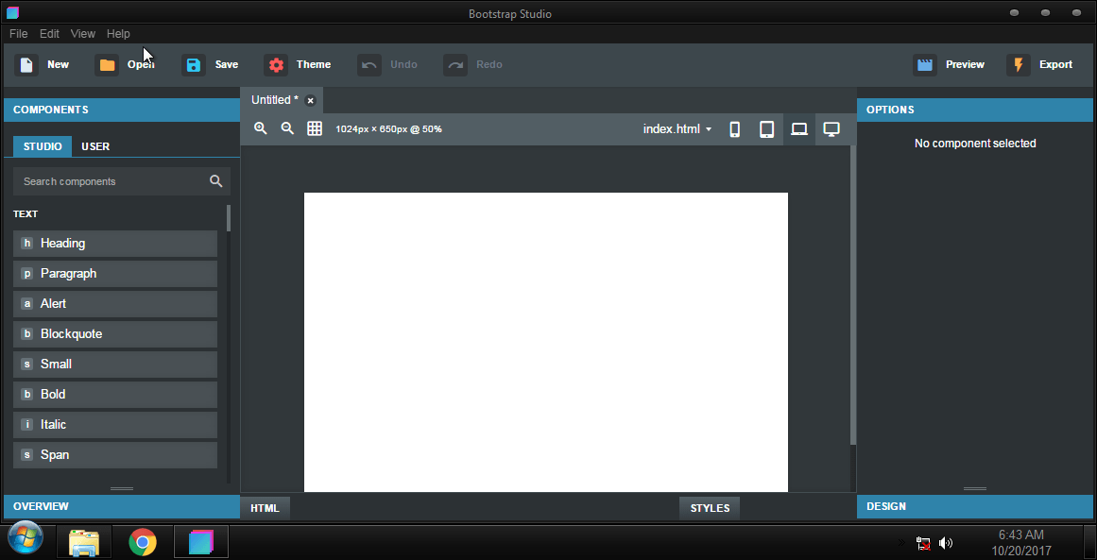Switch preview to phone size
This screenshot has height=560, width=1097.
[x=734, y=128]
